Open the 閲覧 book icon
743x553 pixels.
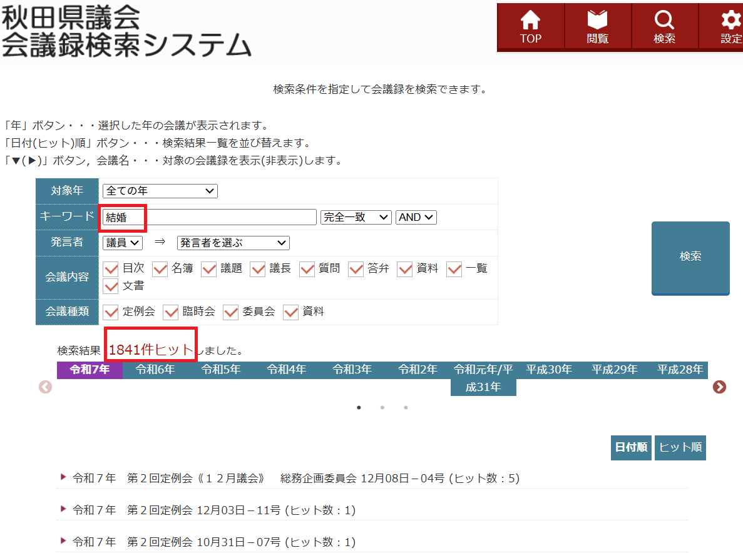tap(597, 27)
